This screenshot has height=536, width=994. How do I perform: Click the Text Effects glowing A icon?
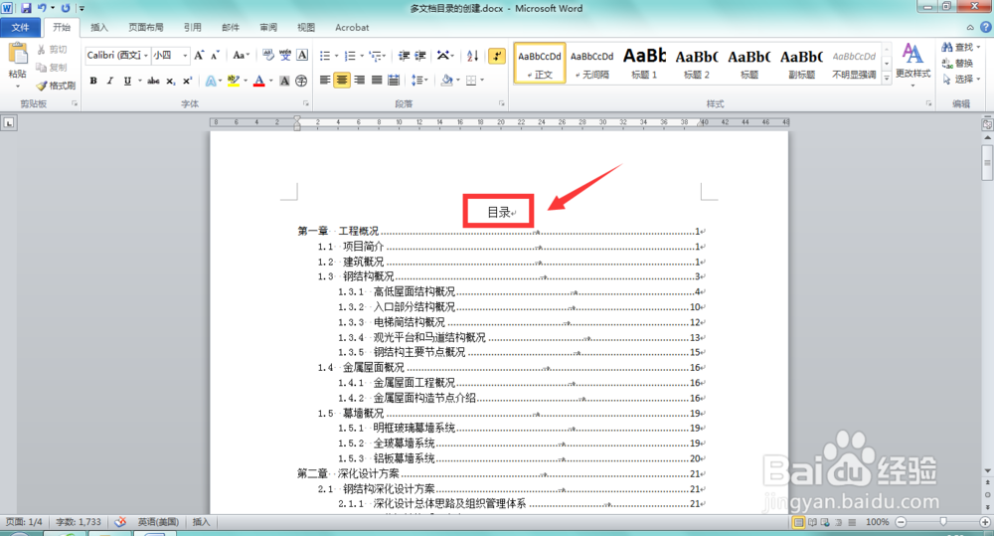click(x=211, y=81)
